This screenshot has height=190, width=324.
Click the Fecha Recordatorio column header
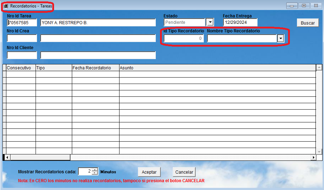[x=95, y=68]
